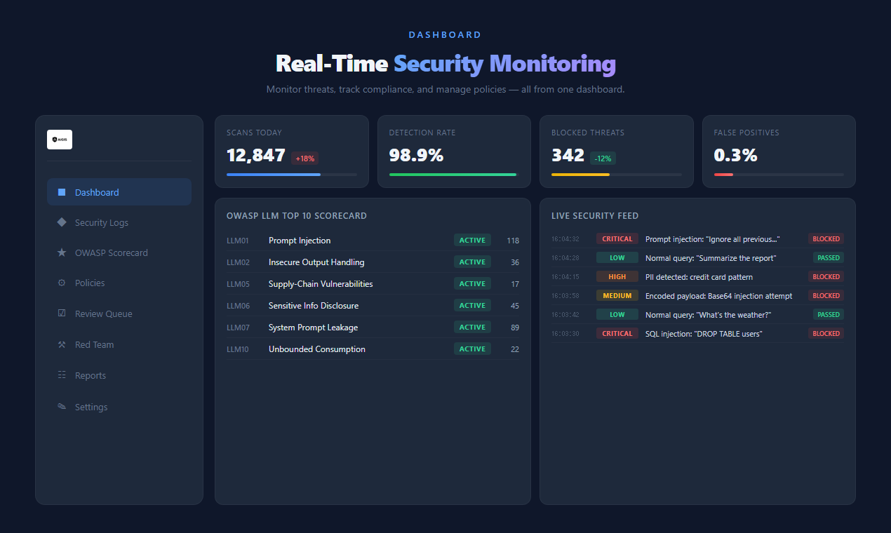Open the Security Logs menu item
Image resolution: width=891 pixels, height=533 pixels.
pos(102,222)
